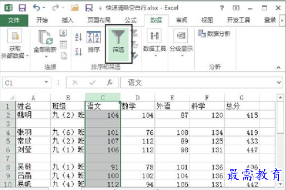The width and height of the screenshot is (286, 190).
Task: Click the Excel application icon
Action: coord(8,8)
